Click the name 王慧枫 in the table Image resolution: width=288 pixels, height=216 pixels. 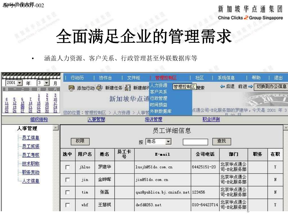tap(104, 205)
